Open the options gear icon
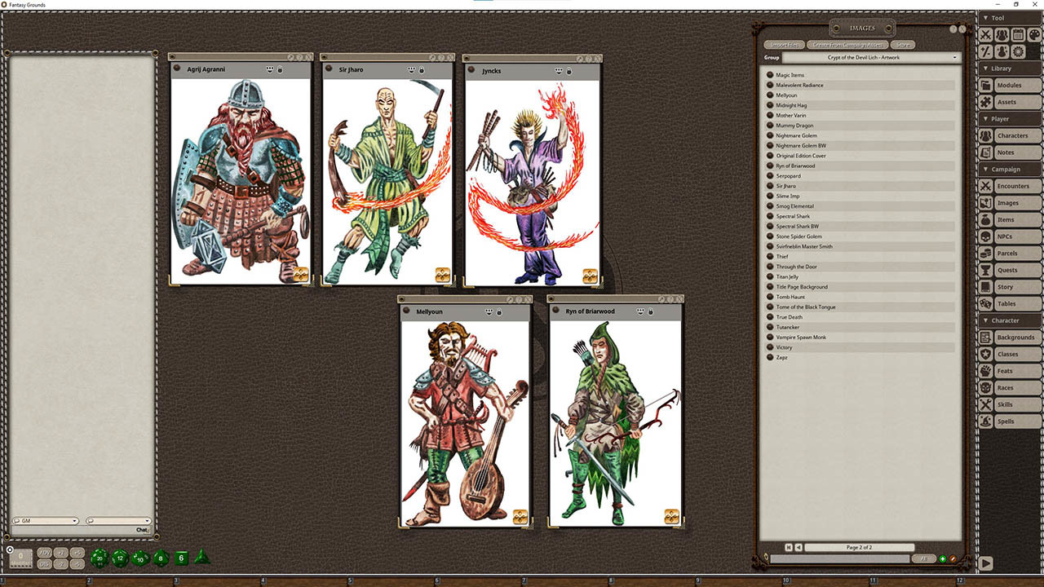The image size is (1044, 587). coord(1018,51)
